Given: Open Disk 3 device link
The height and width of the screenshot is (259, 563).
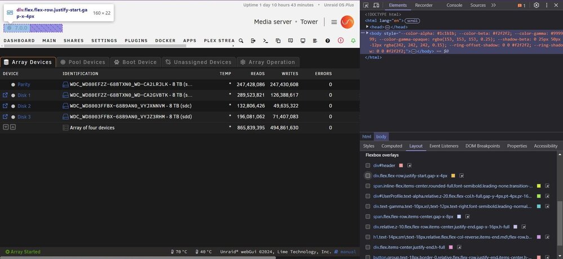Looking at the screenshot, I should coord(24,117).
